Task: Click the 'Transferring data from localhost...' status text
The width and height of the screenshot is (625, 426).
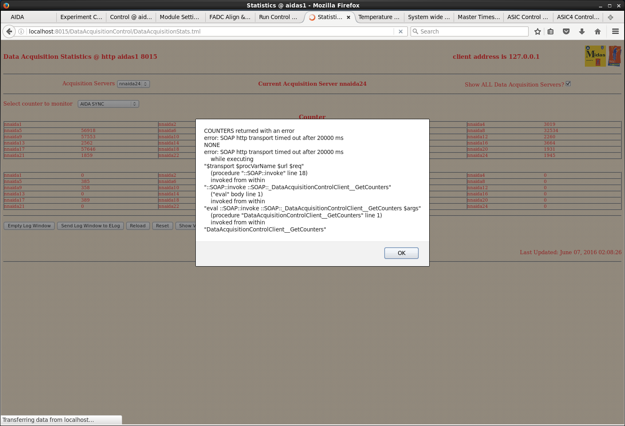Action: [x=48, y=420]
